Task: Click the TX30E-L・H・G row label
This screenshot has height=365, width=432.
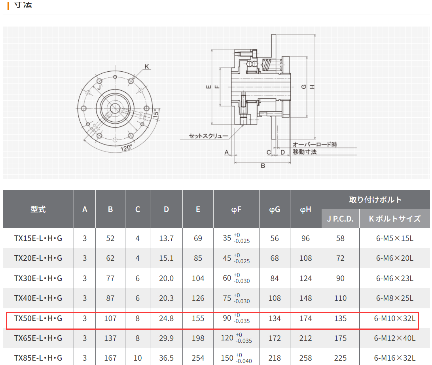Action: [38, 278]
